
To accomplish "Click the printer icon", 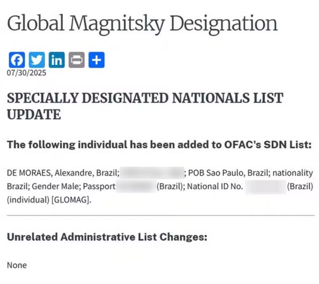I will coord(77,60).
